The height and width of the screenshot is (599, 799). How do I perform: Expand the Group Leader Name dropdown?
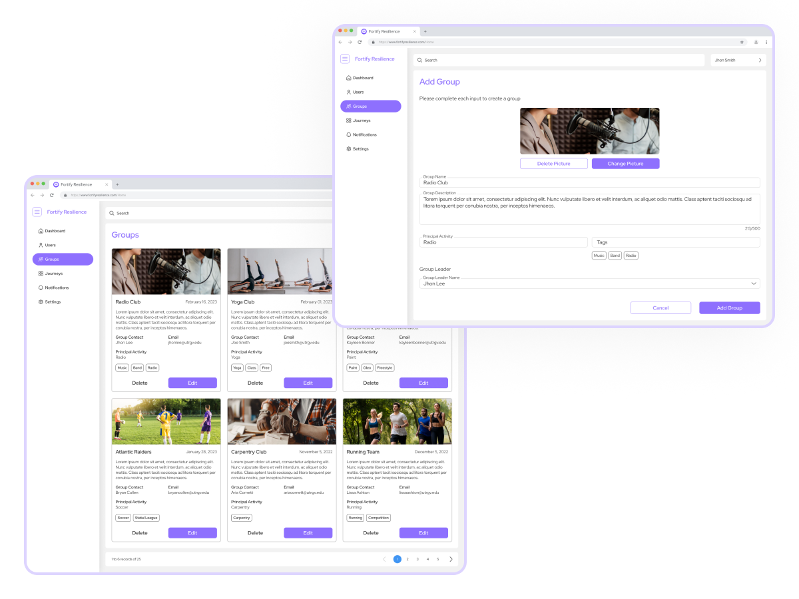click(754, 284)
